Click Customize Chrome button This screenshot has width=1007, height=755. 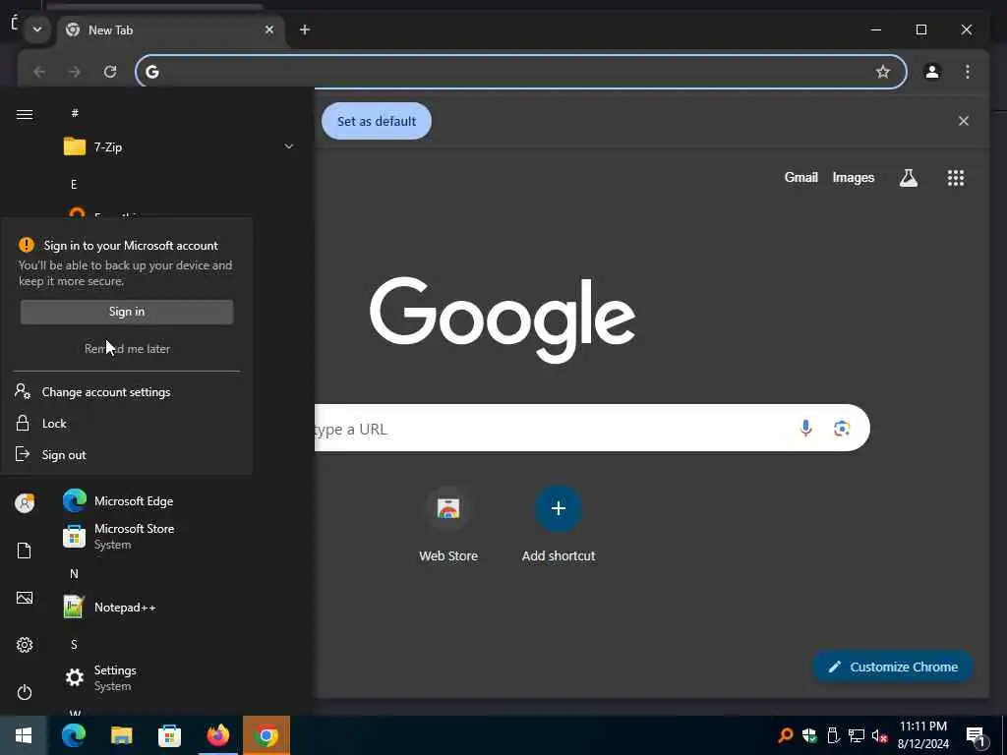pyautogui.click(x=893, y=667)
